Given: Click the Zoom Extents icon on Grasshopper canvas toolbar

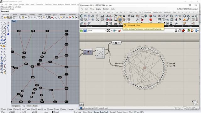Looking at the screenshot, I should click(109, 31).
